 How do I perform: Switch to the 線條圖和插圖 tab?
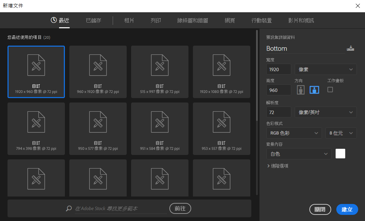(193, 20)
